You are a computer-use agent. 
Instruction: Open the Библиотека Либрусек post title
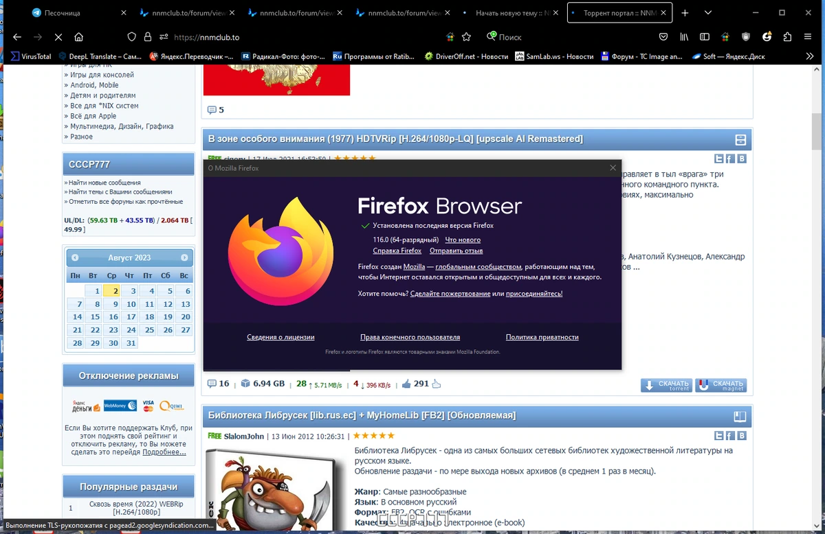point(362,415)
